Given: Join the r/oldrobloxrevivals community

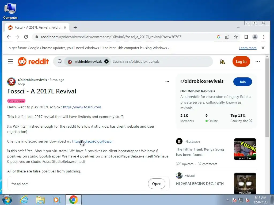Looking at the screenshot, I should (242, 82).
